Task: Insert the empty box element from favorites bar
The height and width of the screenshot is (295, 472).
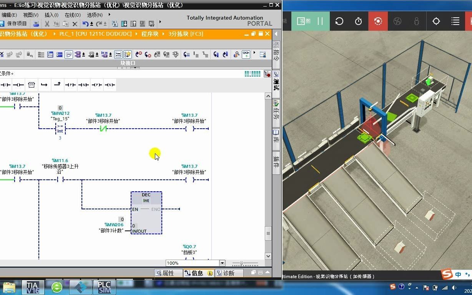Action: click(32, 85)
